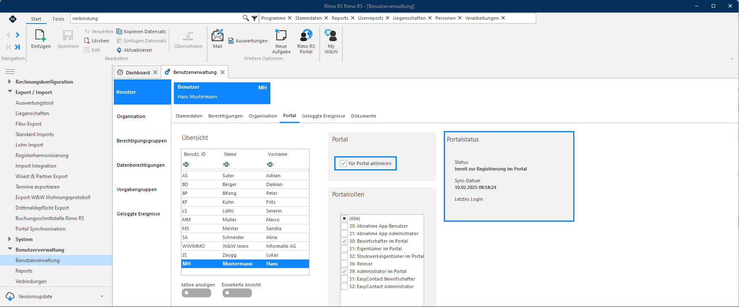Click the Versionsupdate cloud icon
Screen dimensions: 739x307
[10, 297]
